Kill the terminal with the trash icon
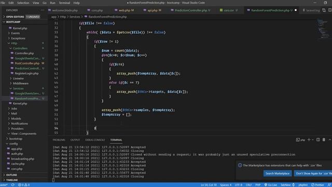 (x=324, y=140)
